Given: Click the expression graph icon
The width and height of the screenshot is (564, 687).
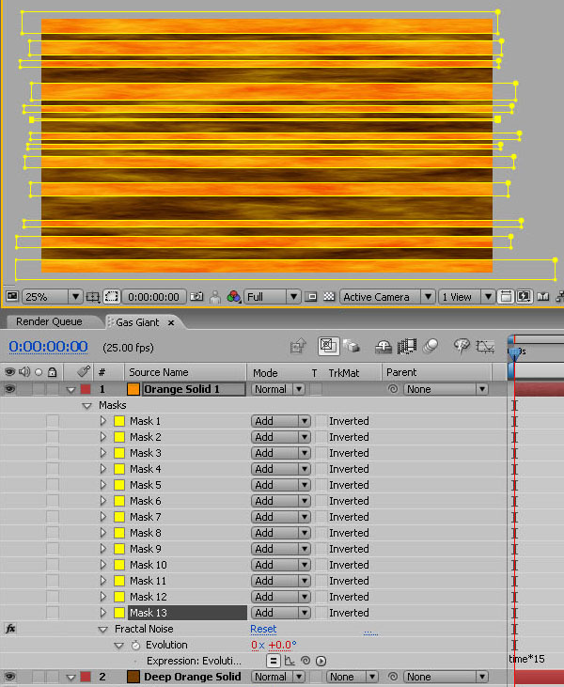Looking at the screenshot, I should click(290, 661).
